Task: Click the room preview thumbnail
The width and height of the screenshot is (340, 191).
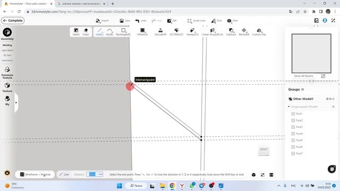Action: (311, 53)
